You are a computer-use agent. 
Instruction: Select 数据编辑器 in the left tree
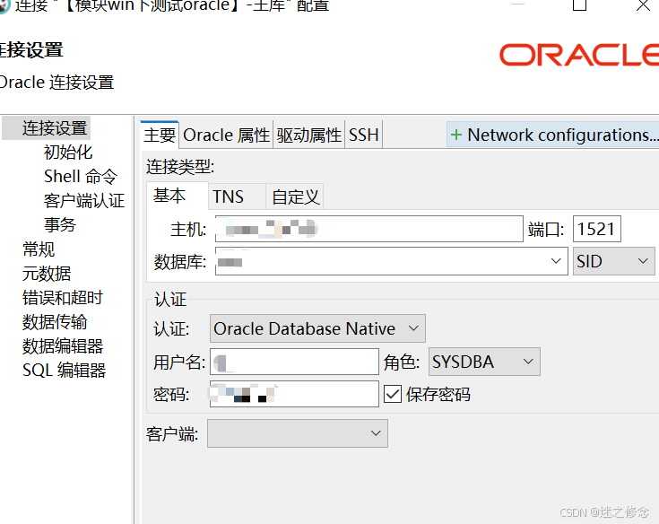(x=63, y=346)
